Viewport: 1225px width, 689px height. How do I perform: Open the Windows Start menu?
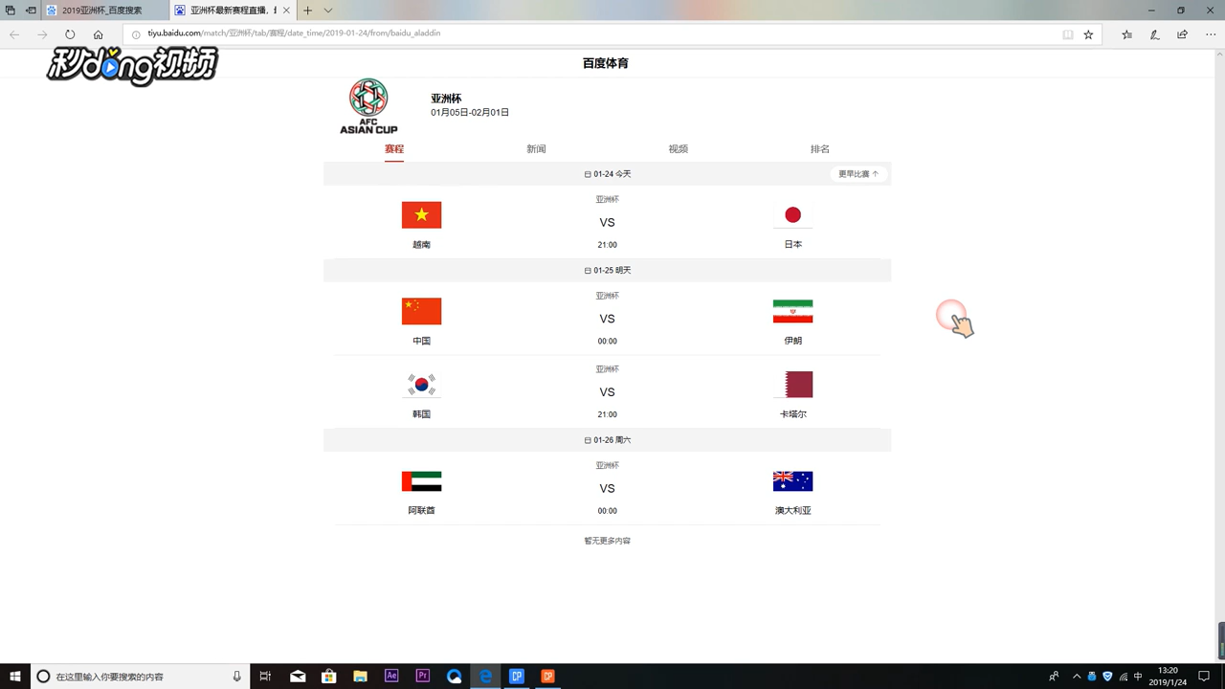[15, 677]
